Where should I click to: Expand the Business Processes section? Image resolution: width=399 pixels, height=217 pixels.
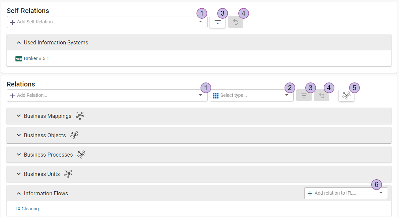coord(19,155)
